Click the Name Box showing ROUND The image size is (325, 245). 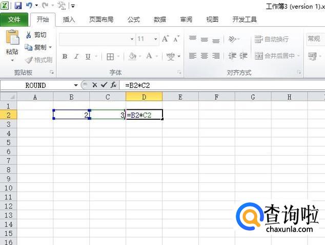pos(36,85)
